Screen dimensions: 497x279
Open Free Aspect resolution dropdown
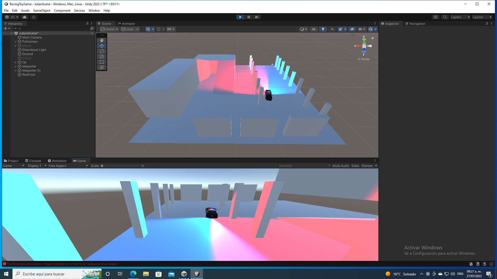tap(68, 166)
